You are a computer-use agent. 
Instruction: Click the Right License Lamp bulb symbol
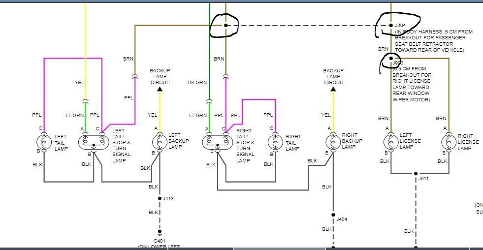449,142
